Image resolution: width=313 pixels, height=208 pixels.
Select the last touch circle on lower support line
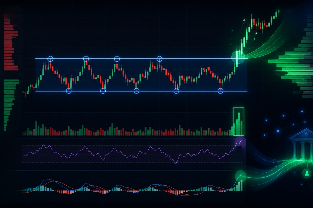[220, 91]
